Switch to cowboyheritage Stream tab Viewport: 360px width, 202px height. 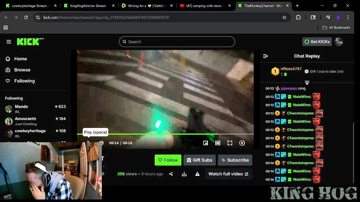point(30,6)
